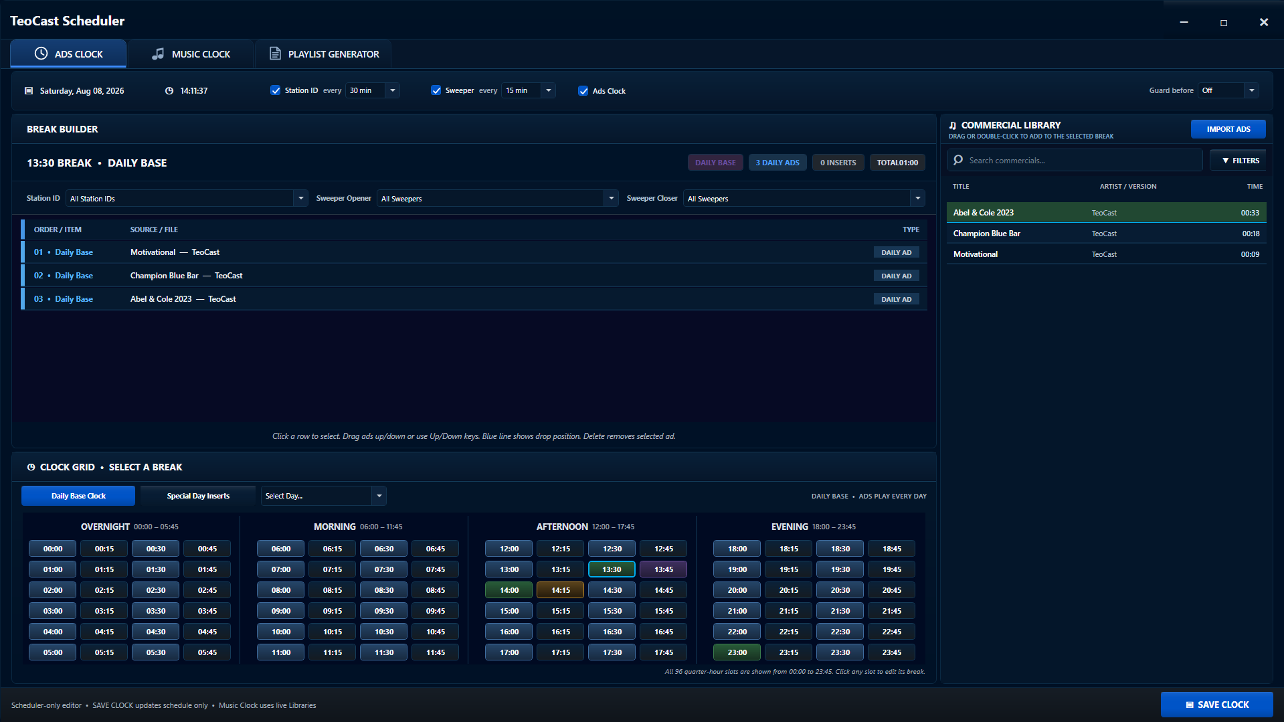Viewport: 1284px width, 722px height.
Task: Select Champion Blue Bar in Commercial Library
Action: (1106, 234)
